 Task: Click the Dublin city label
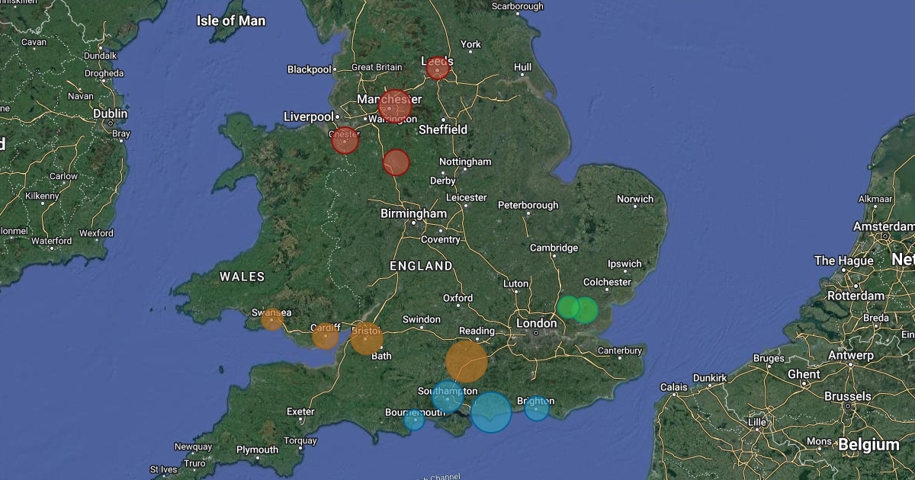pos(111,114)
